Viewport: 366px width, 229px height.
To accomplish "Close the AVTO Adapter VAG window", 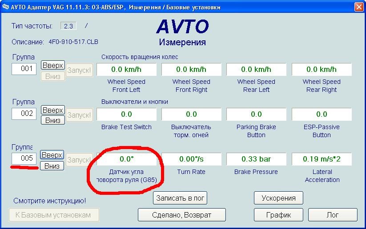I will pyautogui.click(x=359, y=7).
